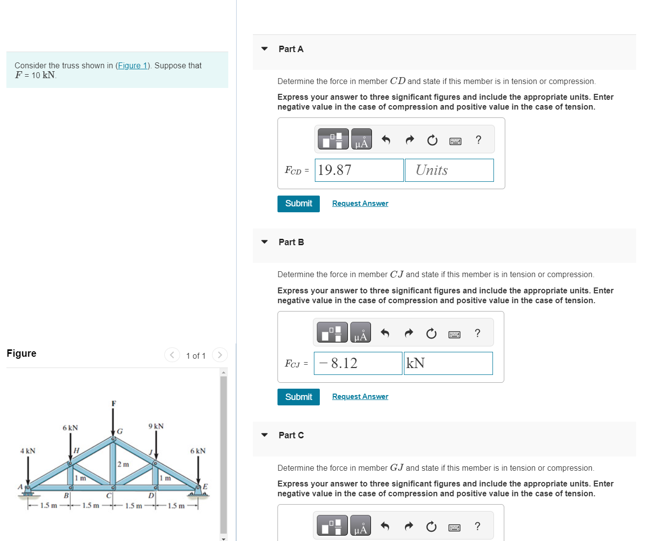
Task: Select the FCJ answer field showing -8.12
Action: (358, 363)
